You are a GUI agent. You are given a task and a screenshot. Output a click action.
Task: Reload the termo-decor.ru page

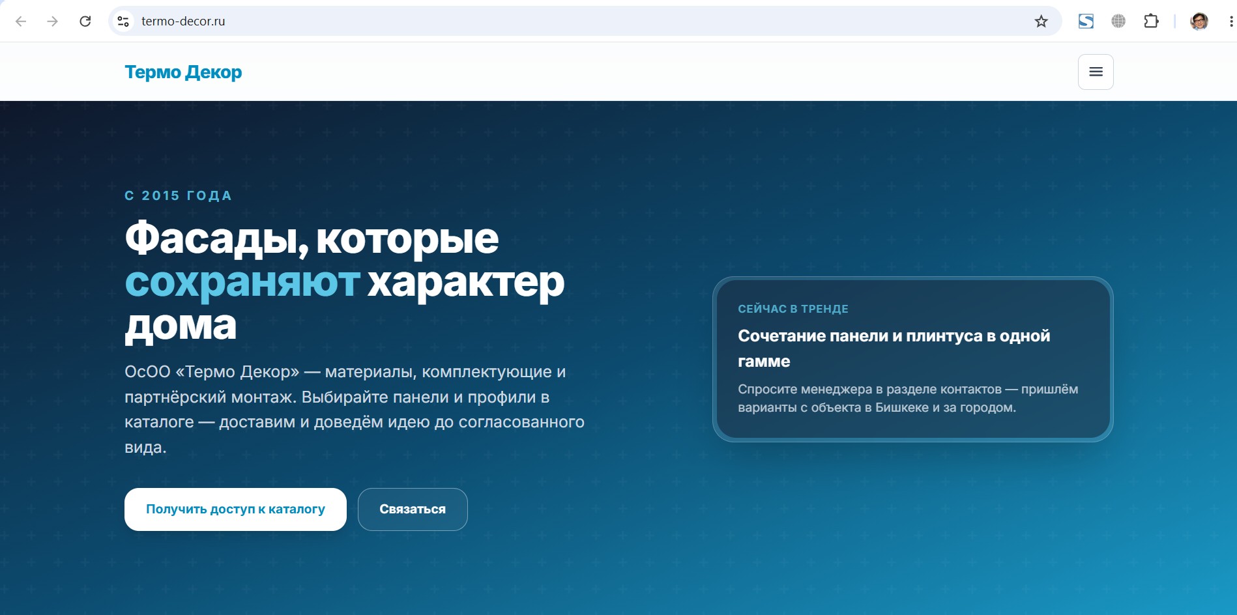click(x=85, y=21)
